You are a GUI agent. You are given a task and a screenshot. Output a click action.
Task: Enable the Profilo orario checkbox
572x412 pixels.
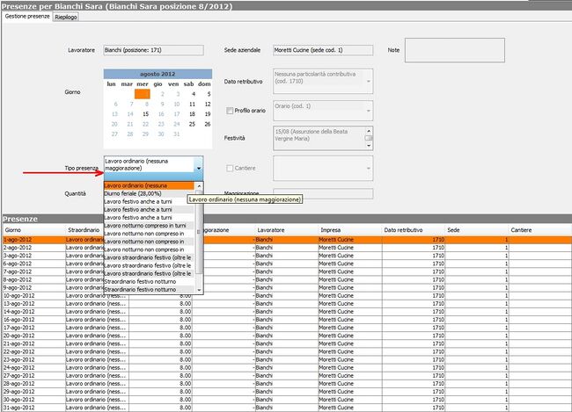(x=231, y=111)
